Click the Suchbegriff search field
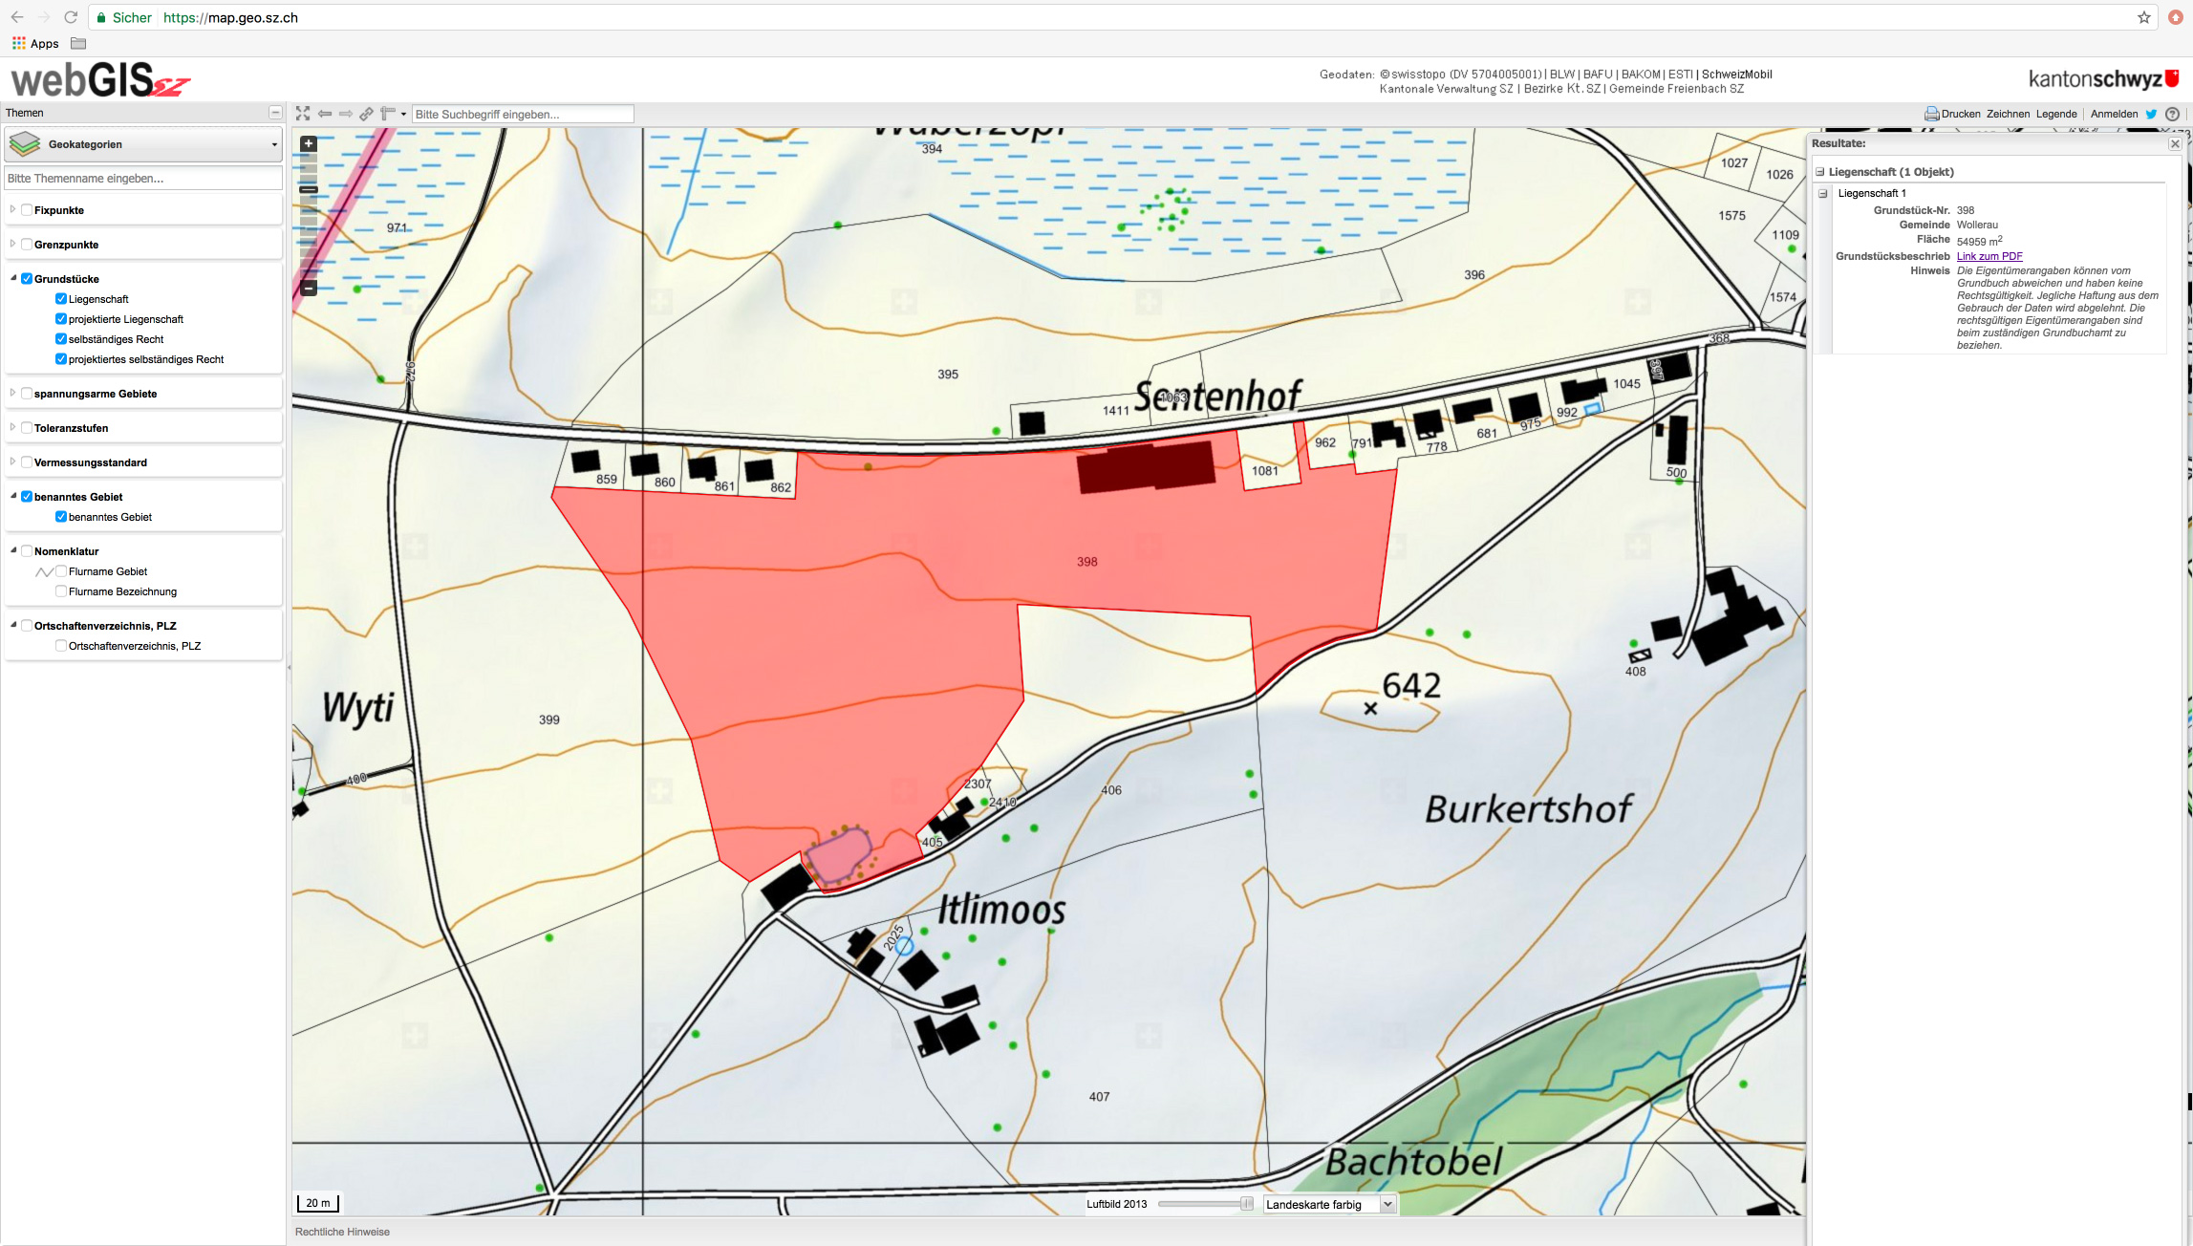Screen dimensions: 2193x1246 pos(522,114)
